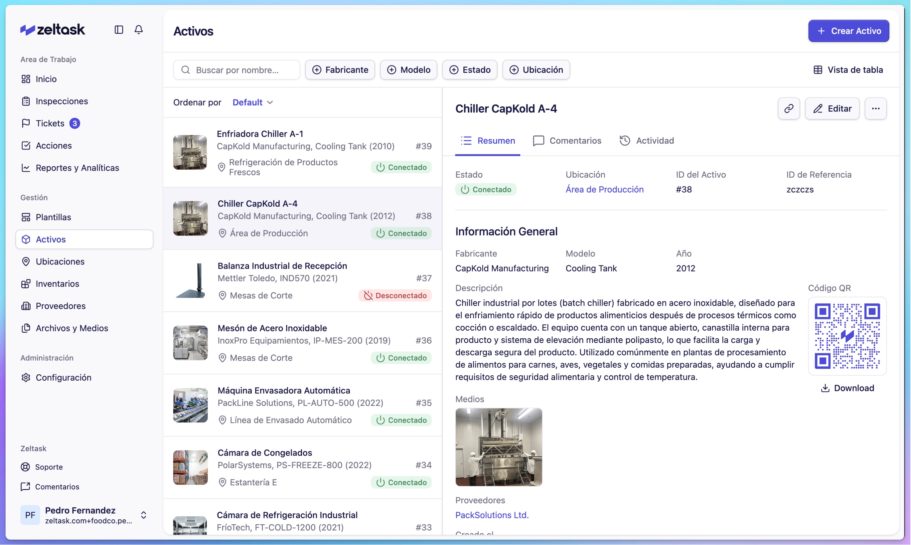Screen dimensions: 911x545
Task: Download the QR code image
Action: click(848, 388)
